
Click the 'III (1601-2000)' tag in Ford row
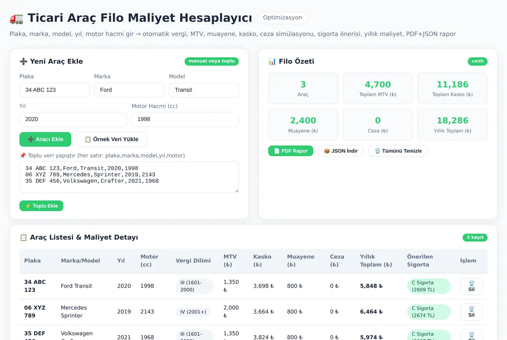pyautogui.click(x=195, y=286)
